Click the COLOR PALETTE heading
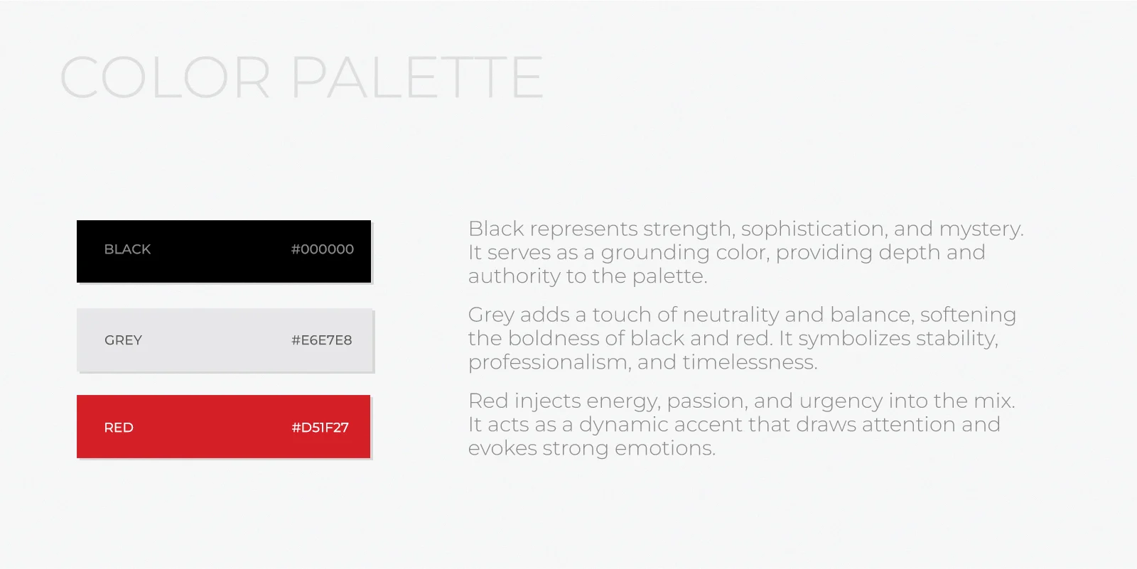The height and width of the screenshot is (569, 1137). [301, 77]
